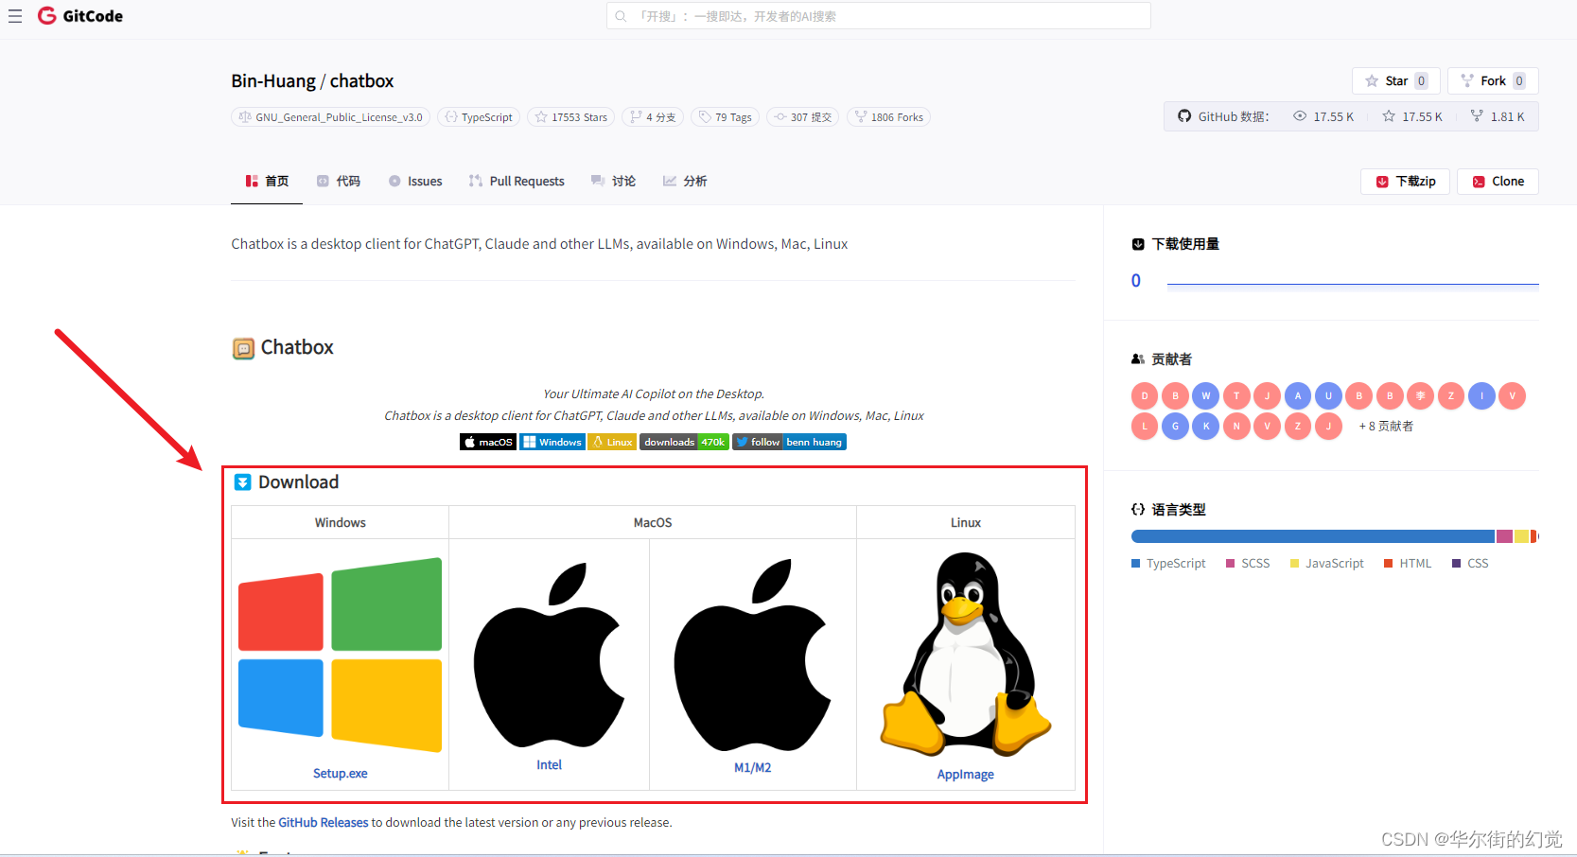This screenshot has height=857, width=1577.
Task: Click the JavaScript yellow legend swatch
Action: [x=1295, y=564]
